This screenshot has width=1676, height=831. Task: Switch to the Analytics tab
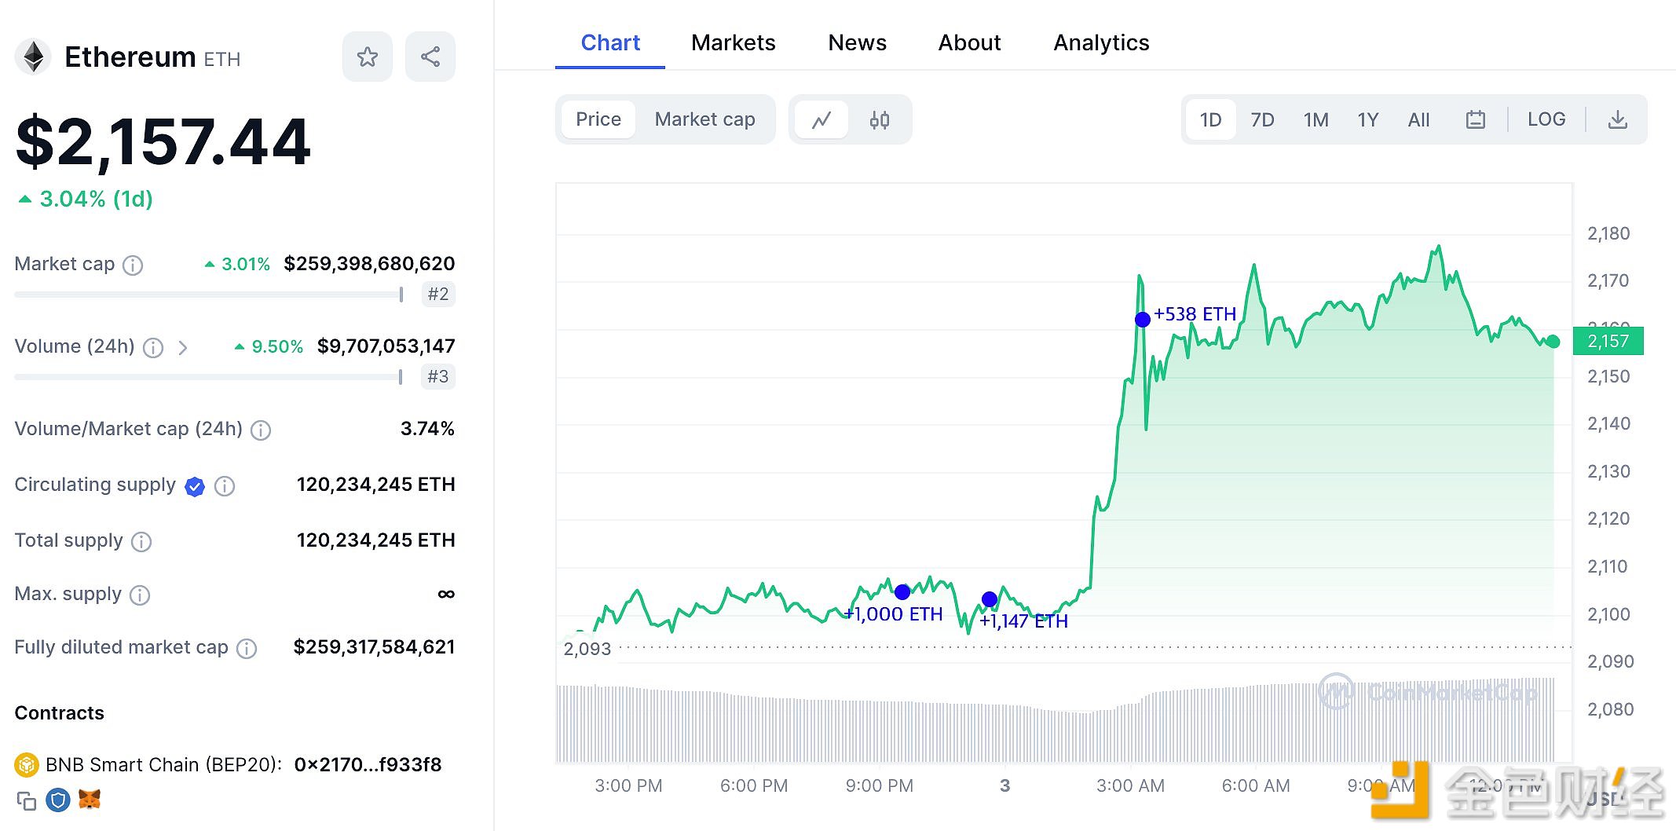[x=1101, y=42]
